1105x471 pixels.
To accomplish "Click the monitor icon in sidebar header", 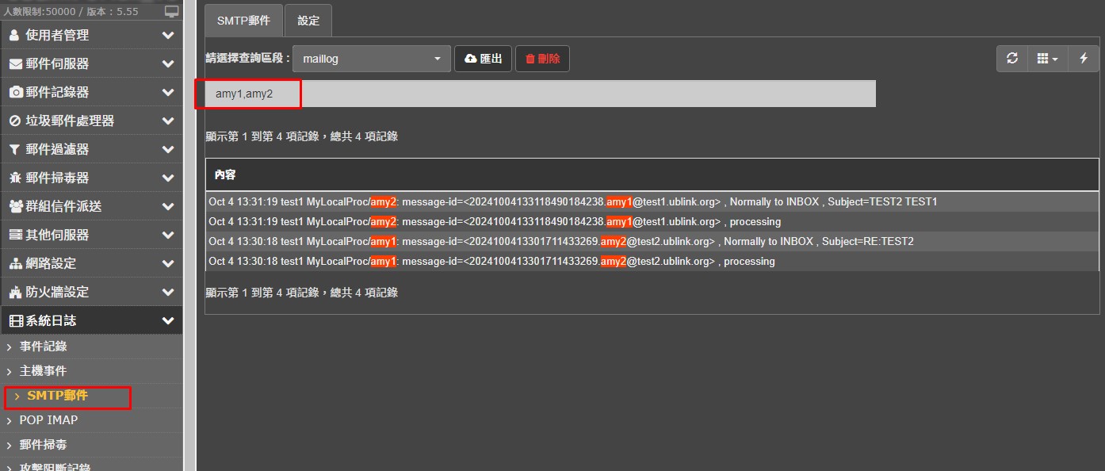I will (171, 11).
